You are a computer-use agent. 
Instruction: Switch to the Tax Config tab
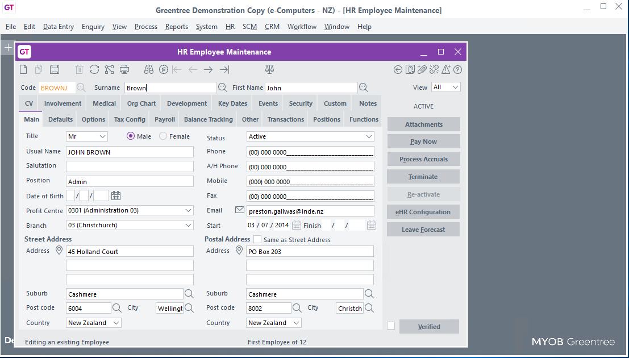click(x=130, y=119)
